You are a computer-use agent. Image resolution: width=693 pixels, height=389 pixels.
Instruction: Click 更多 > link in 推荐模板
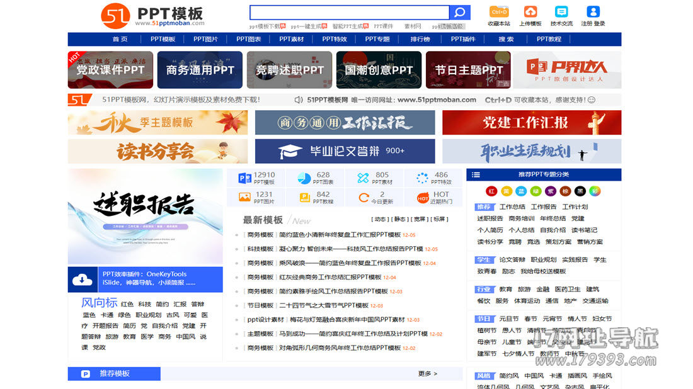pos(427,374)
